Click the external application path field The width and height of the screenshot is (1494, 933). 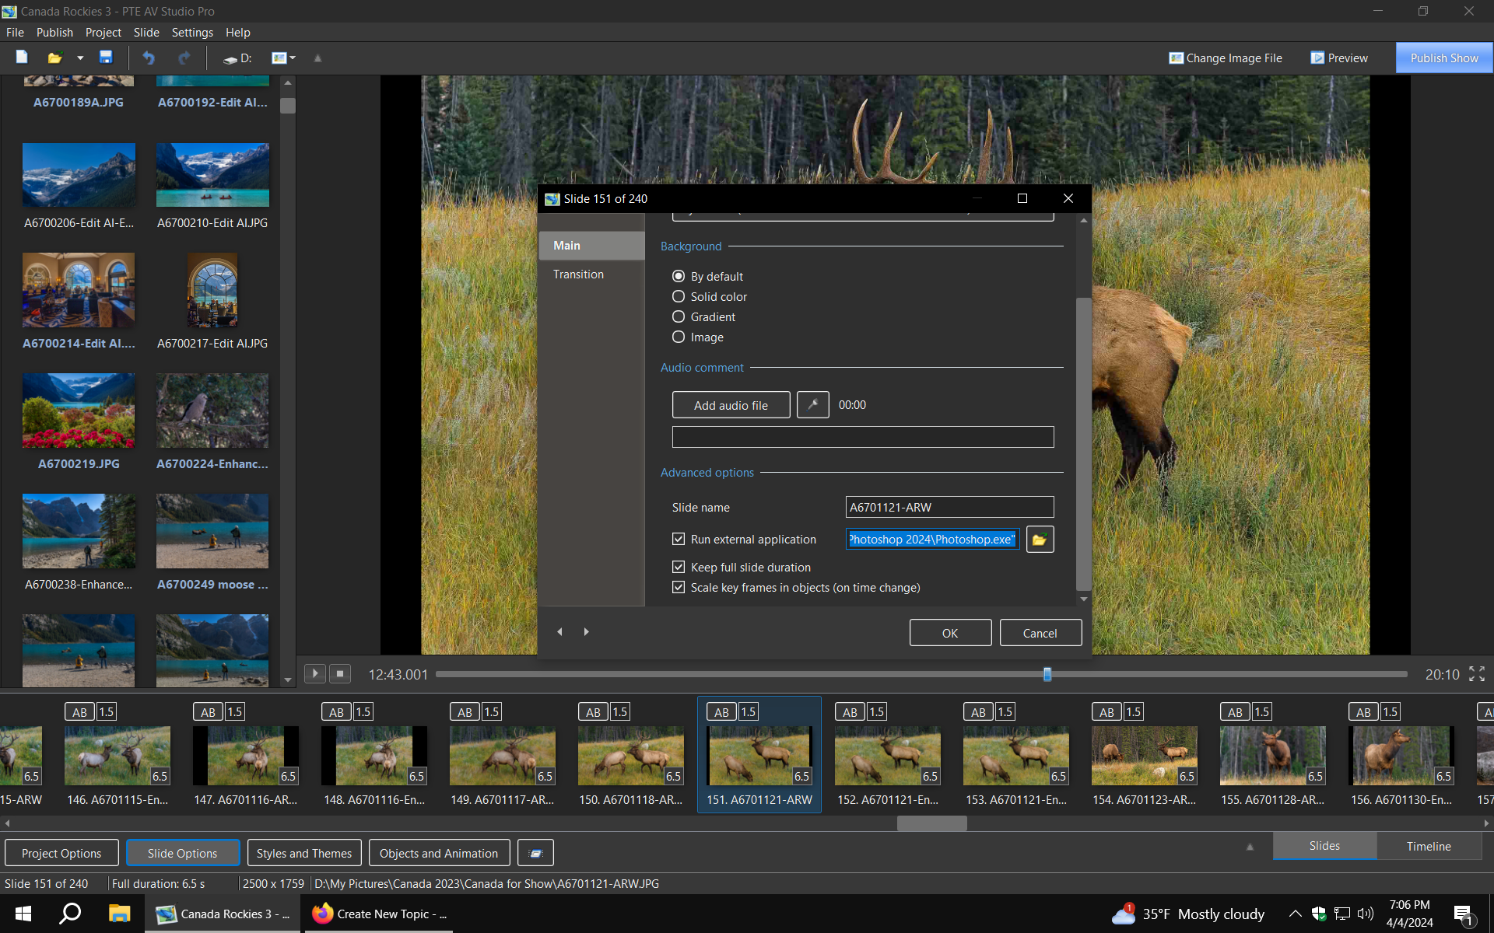coord(932,539)
